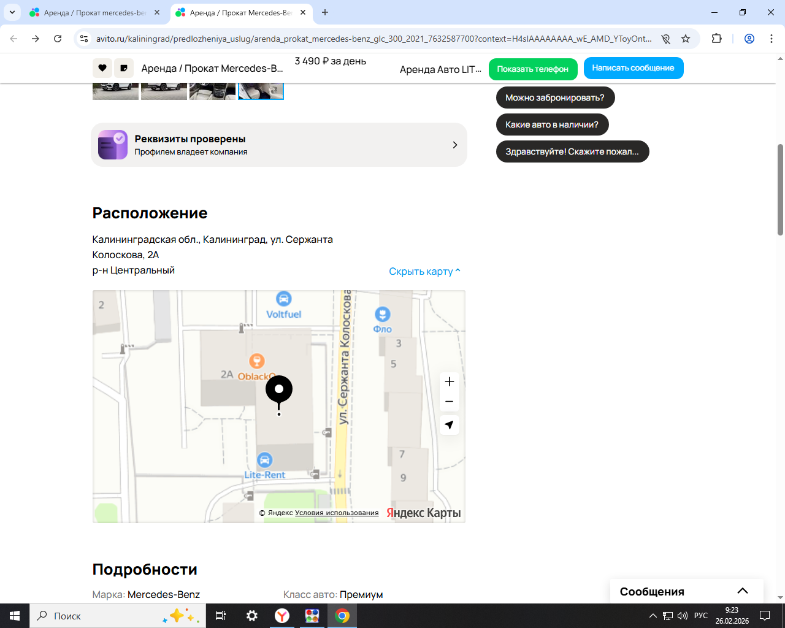Click the note icon beside the heart
Screen dimensions: 785x628
(x=124, y=68)
